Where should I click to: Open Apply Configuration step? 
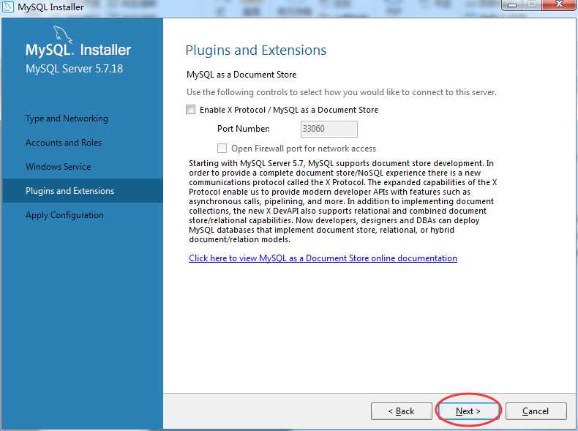(x=64, y=215)
